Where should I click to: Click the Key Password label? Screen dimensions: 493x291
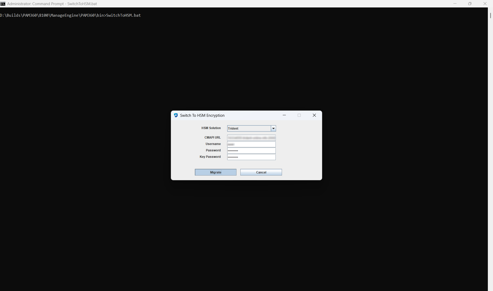(x=210, y=157)
